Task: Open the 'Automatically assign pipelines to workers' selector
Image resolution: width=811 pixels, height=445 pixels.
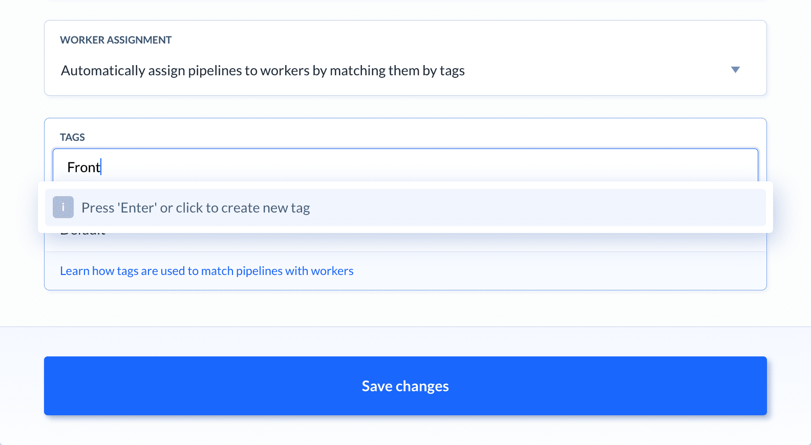Action: [405, 70]
